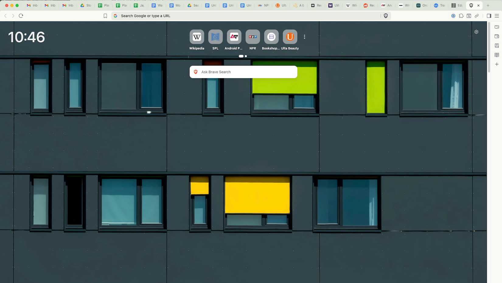Viewport: 502px width, 283px height.
Task: Bookmark this page using the bookmark icon
Action: (x=105, y=16)
